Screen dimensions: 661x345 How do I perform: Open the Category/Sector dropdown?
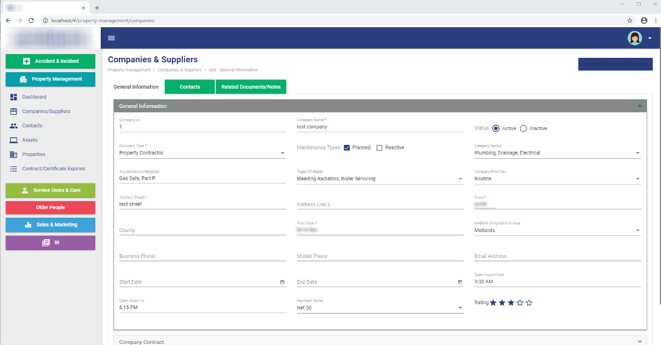tap(637, 153)
